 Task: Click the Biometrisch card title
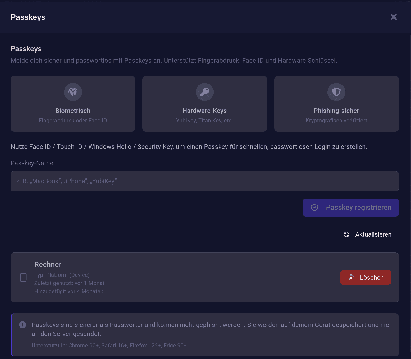pyautogui.click(x=73, y=111)
